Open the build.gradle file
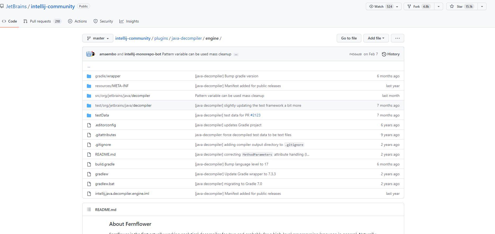The image size is (495, 234). 105,164
